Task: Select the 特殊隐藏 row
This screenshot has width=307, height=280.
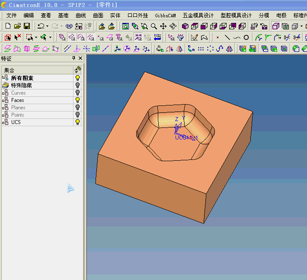Action: pyautogui.click(x=38, y=86)
